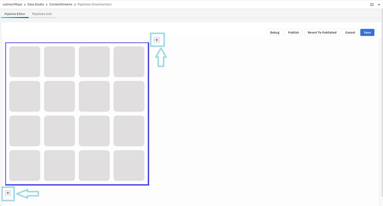Go to vuSmartMaps in the breadcrumb
The image size is (383, 206).
coord(12,4)
